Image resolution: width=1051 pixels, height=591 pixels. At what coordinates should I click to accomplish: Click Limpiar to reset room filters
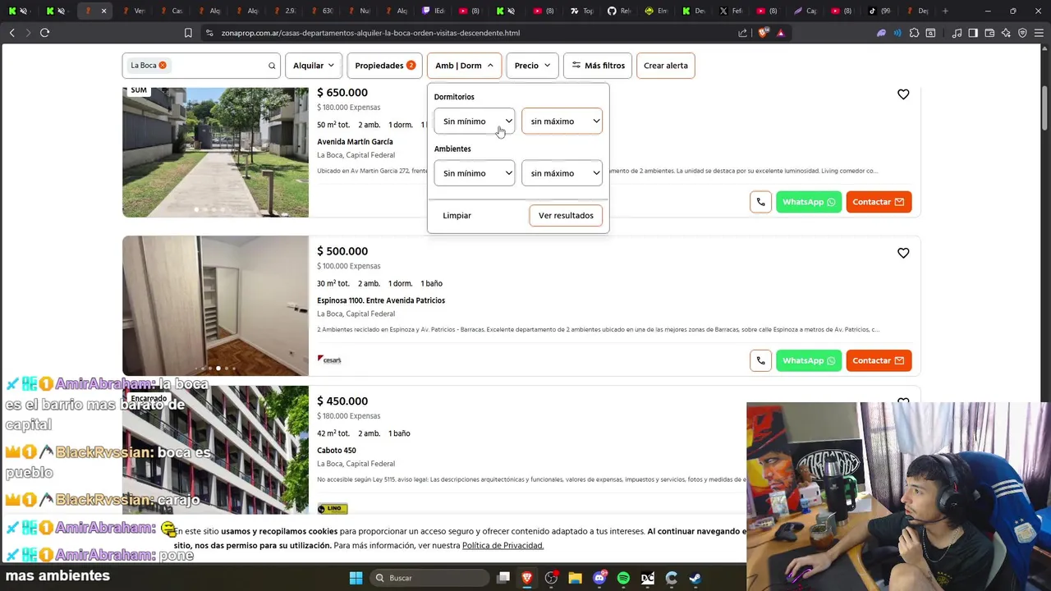(x=457, y=216)
